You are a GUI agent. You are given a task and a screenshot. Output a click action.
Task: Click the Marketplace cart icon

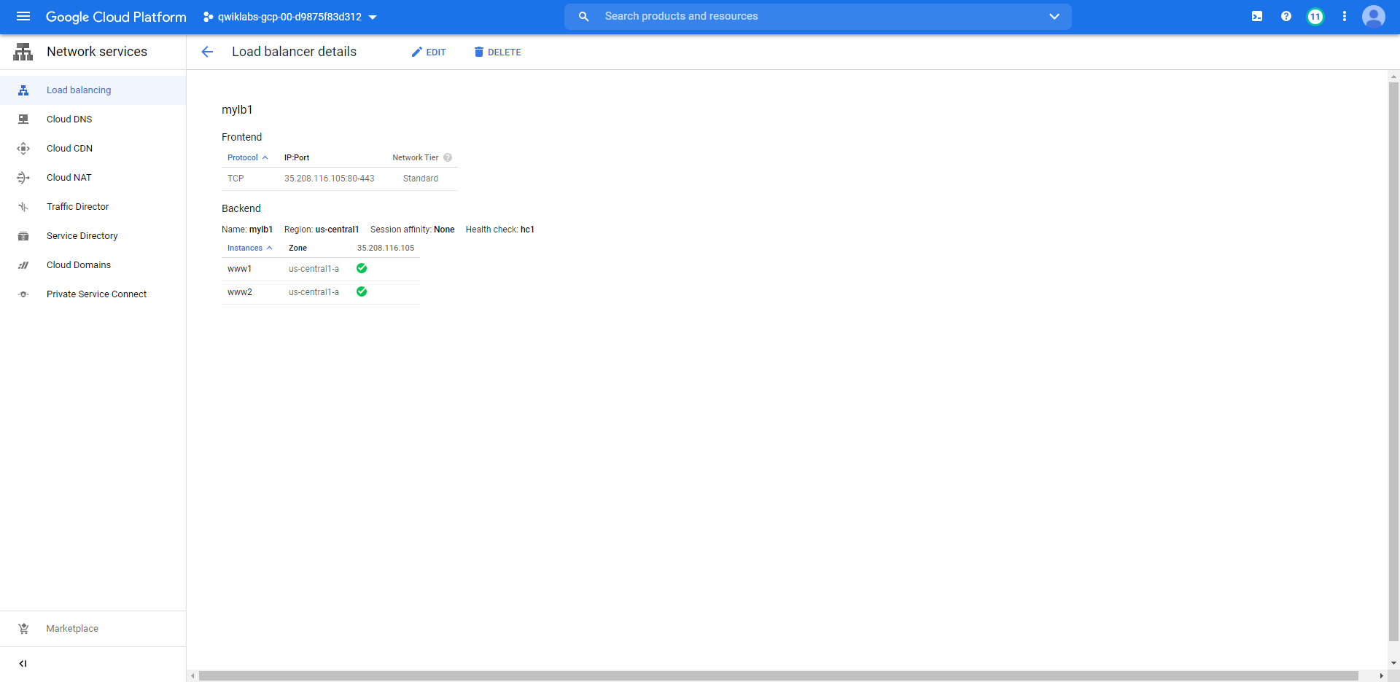point(23,629)
